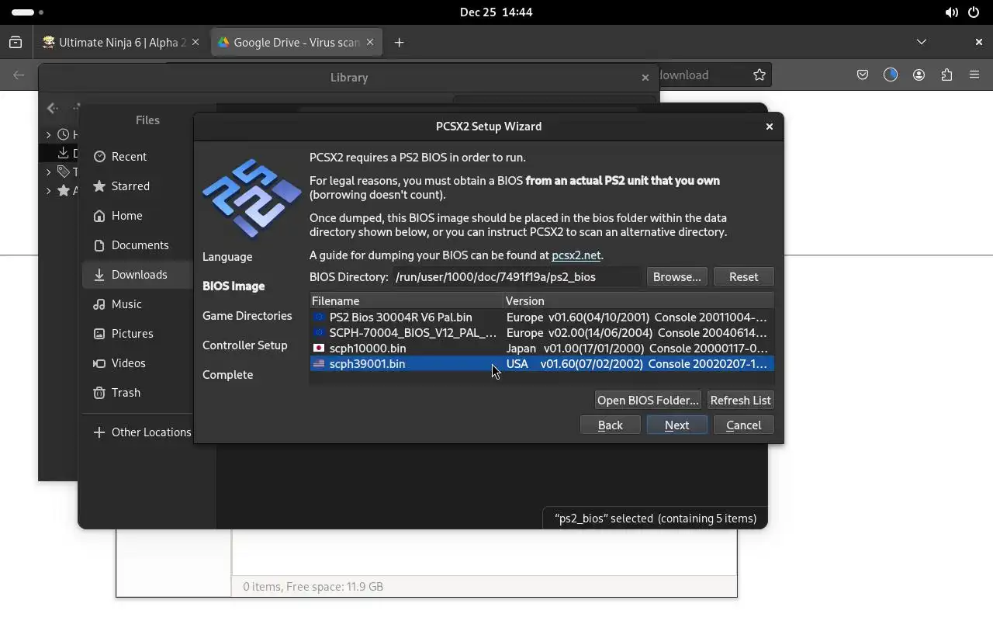
Task: Select PS2 Bios 30004R V6 Pal.bin row
Action: click(x=541, y=317)
